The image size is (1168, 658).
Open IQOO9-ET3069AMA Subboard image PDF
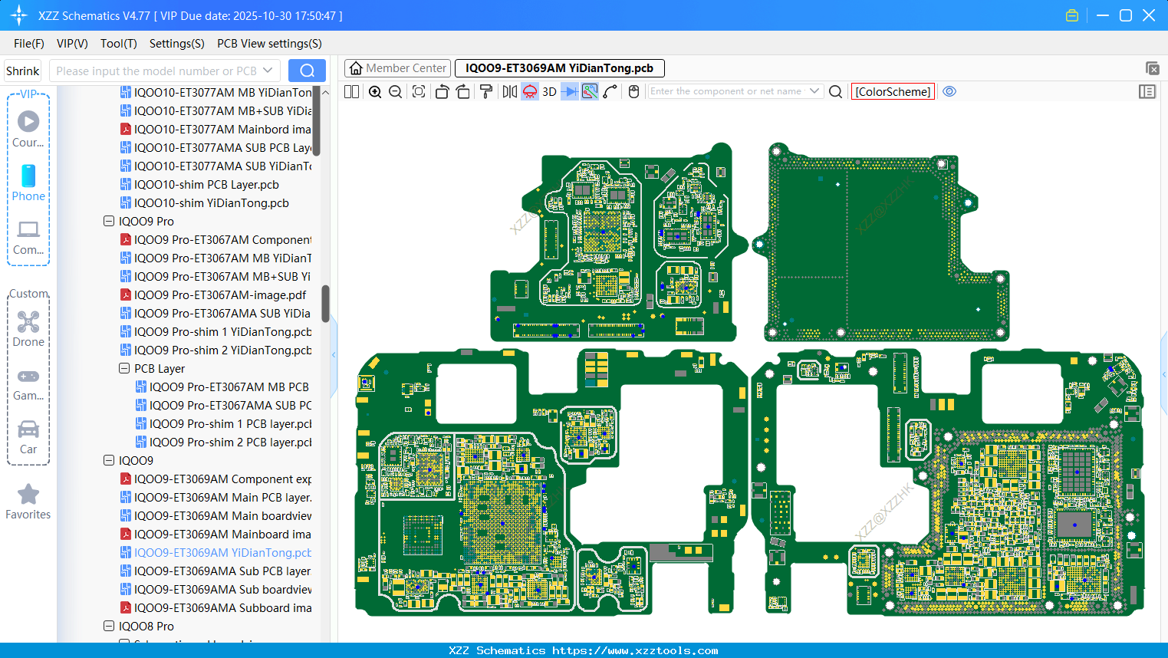[x=216, y=607]
